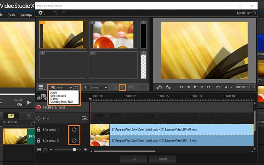Click the SP-V07.wmv clip on Camera 1
Viewport: 264px width, 165px height.
click(x=172, y=129)
